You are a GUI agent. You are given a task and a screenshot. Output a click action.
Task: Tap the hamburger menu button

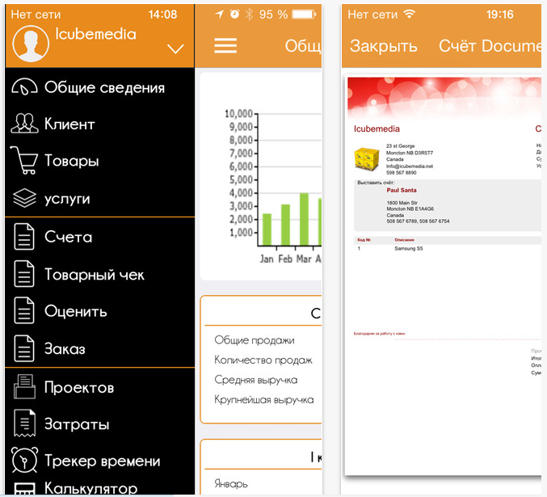pos(225,45)
